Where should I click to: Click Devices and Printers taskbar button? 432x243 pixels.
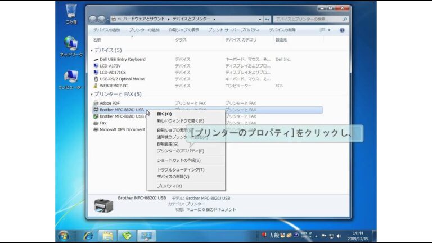click(147, 236)
